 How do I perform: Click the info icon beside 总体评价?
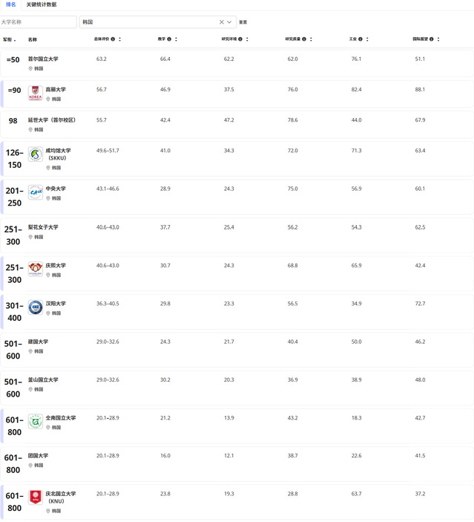113,39
